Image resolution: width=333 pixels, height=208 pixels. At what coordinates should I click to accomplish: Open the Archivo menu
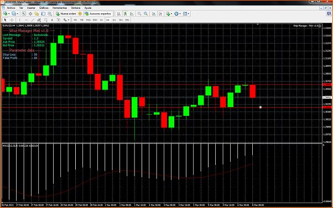click(11, 8)
